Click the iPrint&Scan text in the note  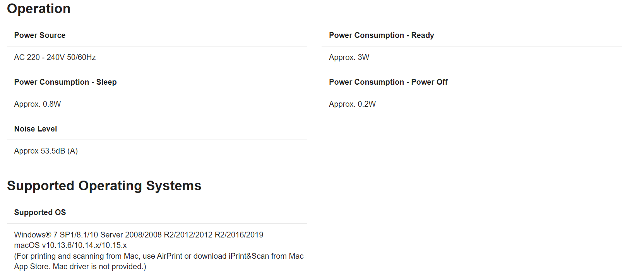[x=249, y=256]
